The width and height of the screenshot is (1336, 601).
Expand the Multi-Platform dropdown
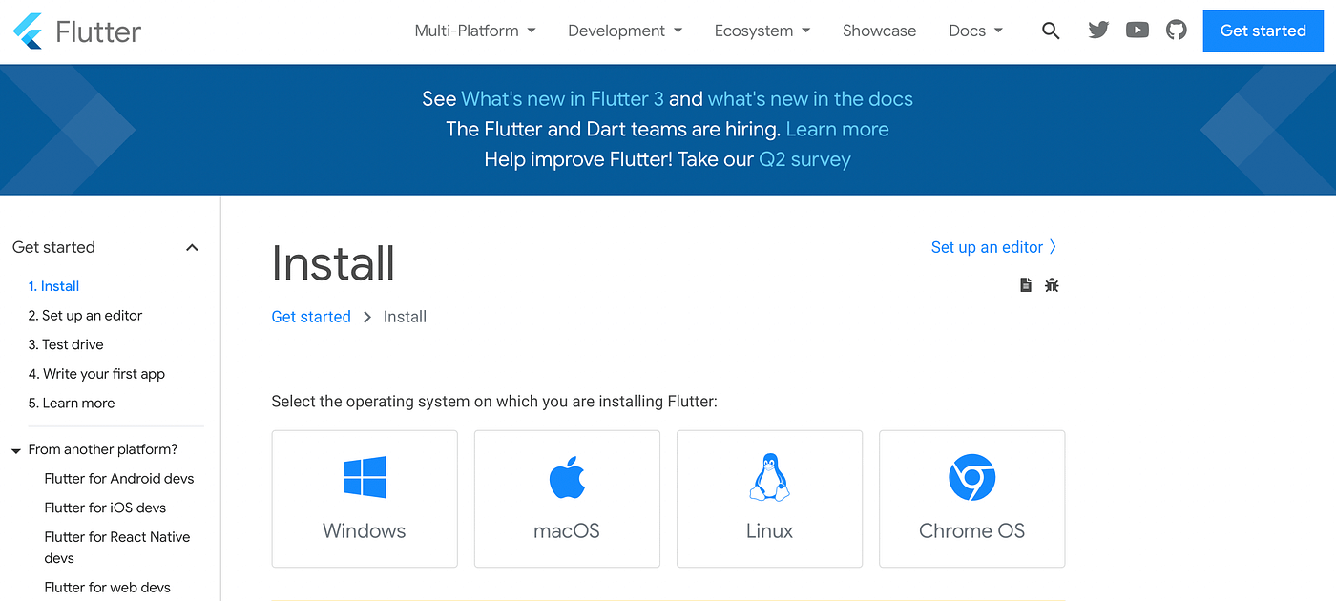(474, 31)
